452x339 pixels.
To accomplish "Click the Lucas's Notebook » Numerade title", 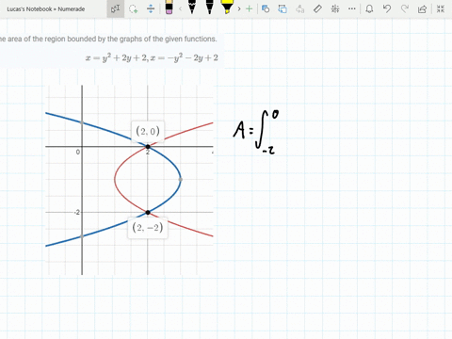I will 46,9.
